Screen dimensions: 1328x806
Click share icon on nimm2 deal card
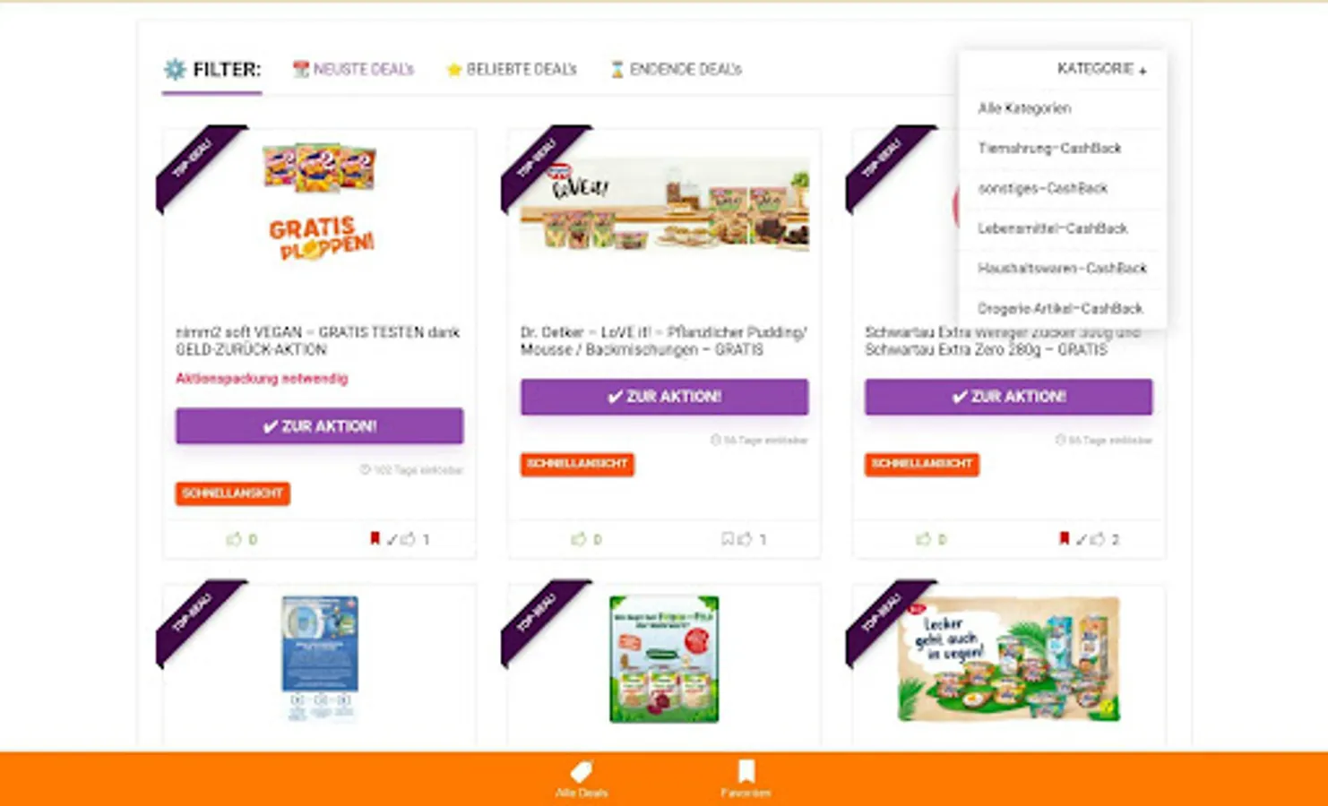click(408, 539)
